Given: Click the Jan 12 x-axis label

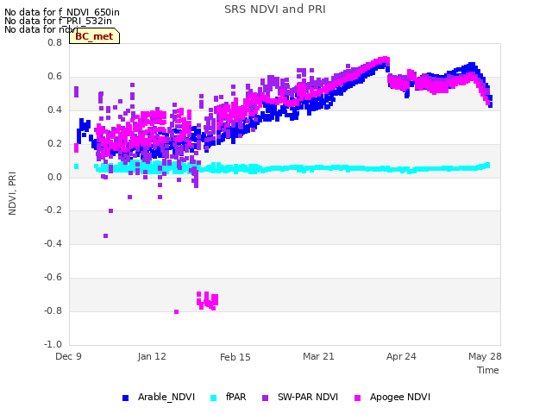Looking at the screenshot, I should (x=152, y=356).
